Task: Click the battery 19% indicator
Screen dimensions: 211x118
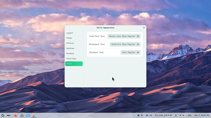Action: coord(189,115)
